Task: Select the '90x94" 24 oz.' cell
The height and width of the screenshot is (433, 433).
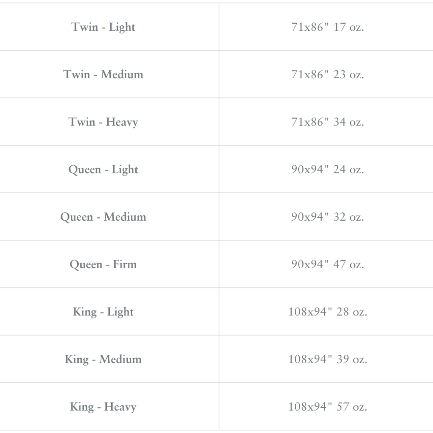Action: (327, 170)
